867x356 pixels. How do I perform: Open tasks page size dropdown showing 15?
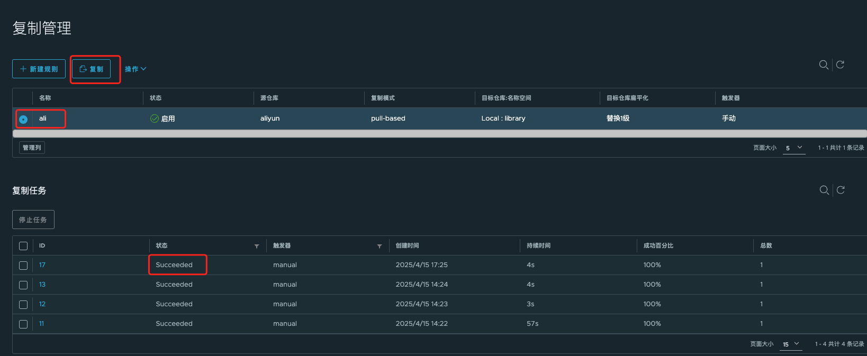[791, 344]
